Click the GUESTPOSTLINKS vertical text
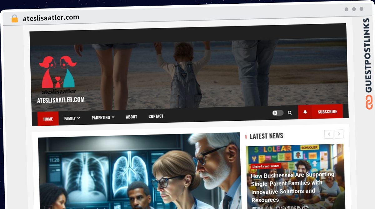Image resolution: width=375 pixels, height=209 pixels. pos(369,56)
